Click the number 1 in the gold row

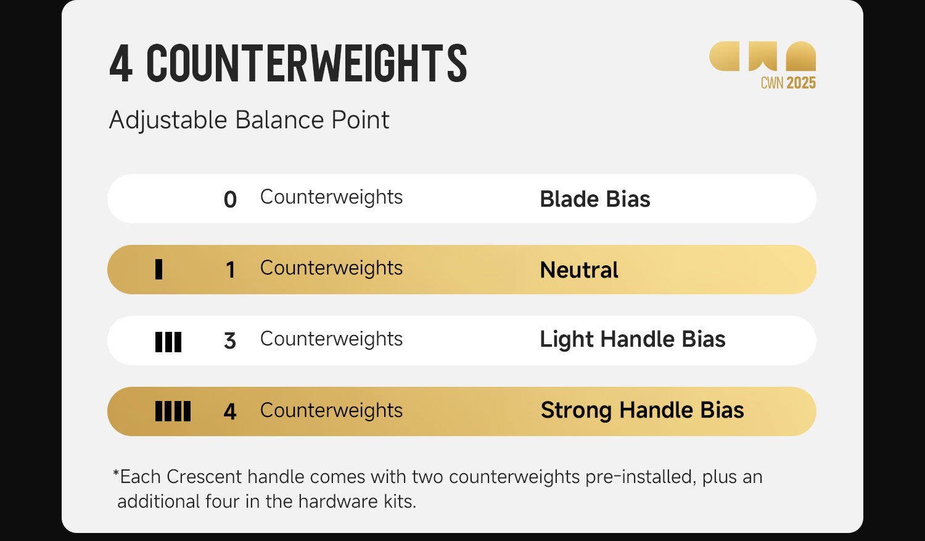point(230,270)
